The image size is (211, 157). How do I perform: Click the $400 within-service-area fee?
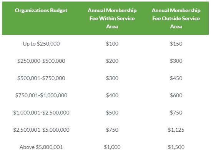[x=112, y=95]
